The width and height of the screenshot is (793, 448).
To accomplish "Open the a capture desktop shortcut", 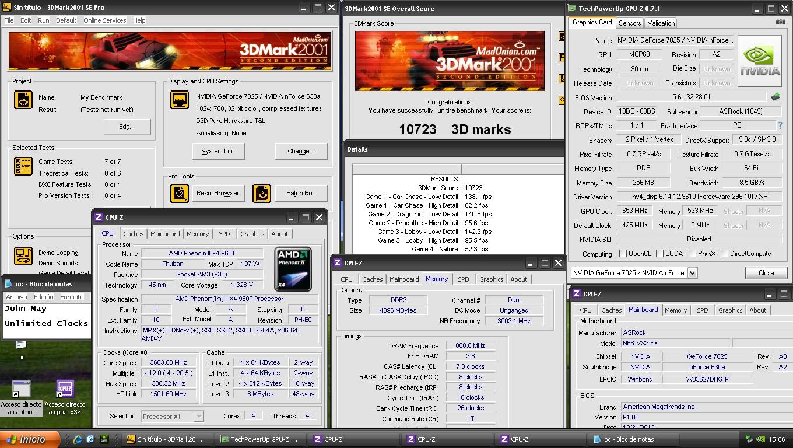I will (22, 397).
